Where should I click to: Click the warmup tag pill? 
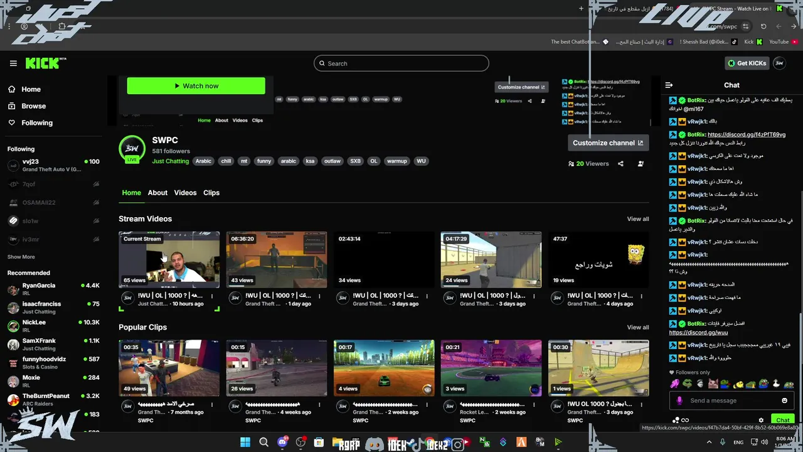pyautogui.click(x=396, y=161)
